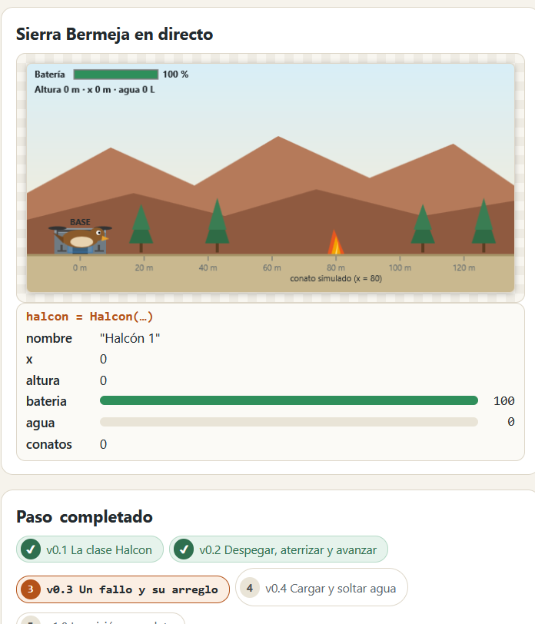Click the number 4 step badge

pyautogui.click(x=250, y=588)
